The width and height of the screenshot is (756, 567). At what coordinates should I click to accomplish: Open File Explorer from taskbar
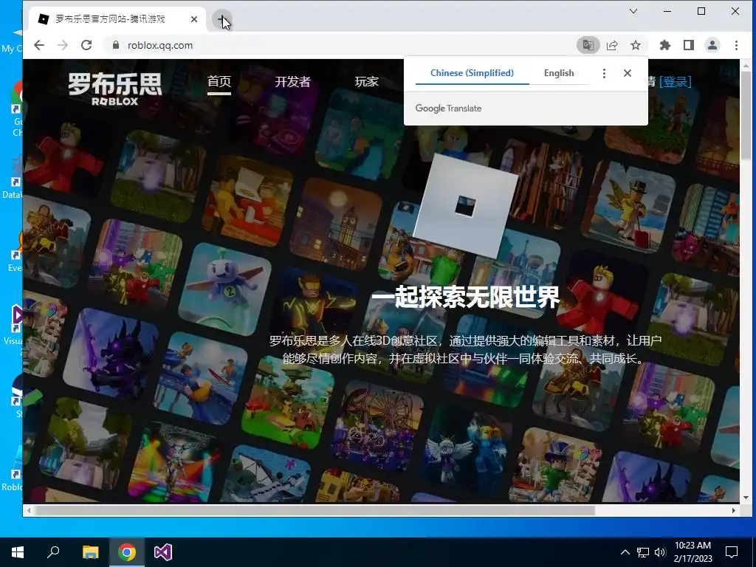coord(90,552)
